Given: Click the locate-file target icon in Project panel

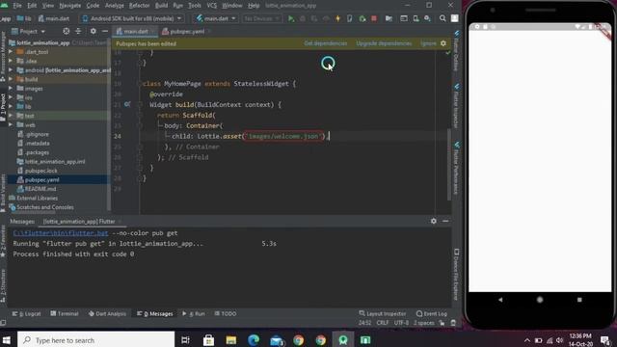Looking at the screenshot, I should [67, 31].
